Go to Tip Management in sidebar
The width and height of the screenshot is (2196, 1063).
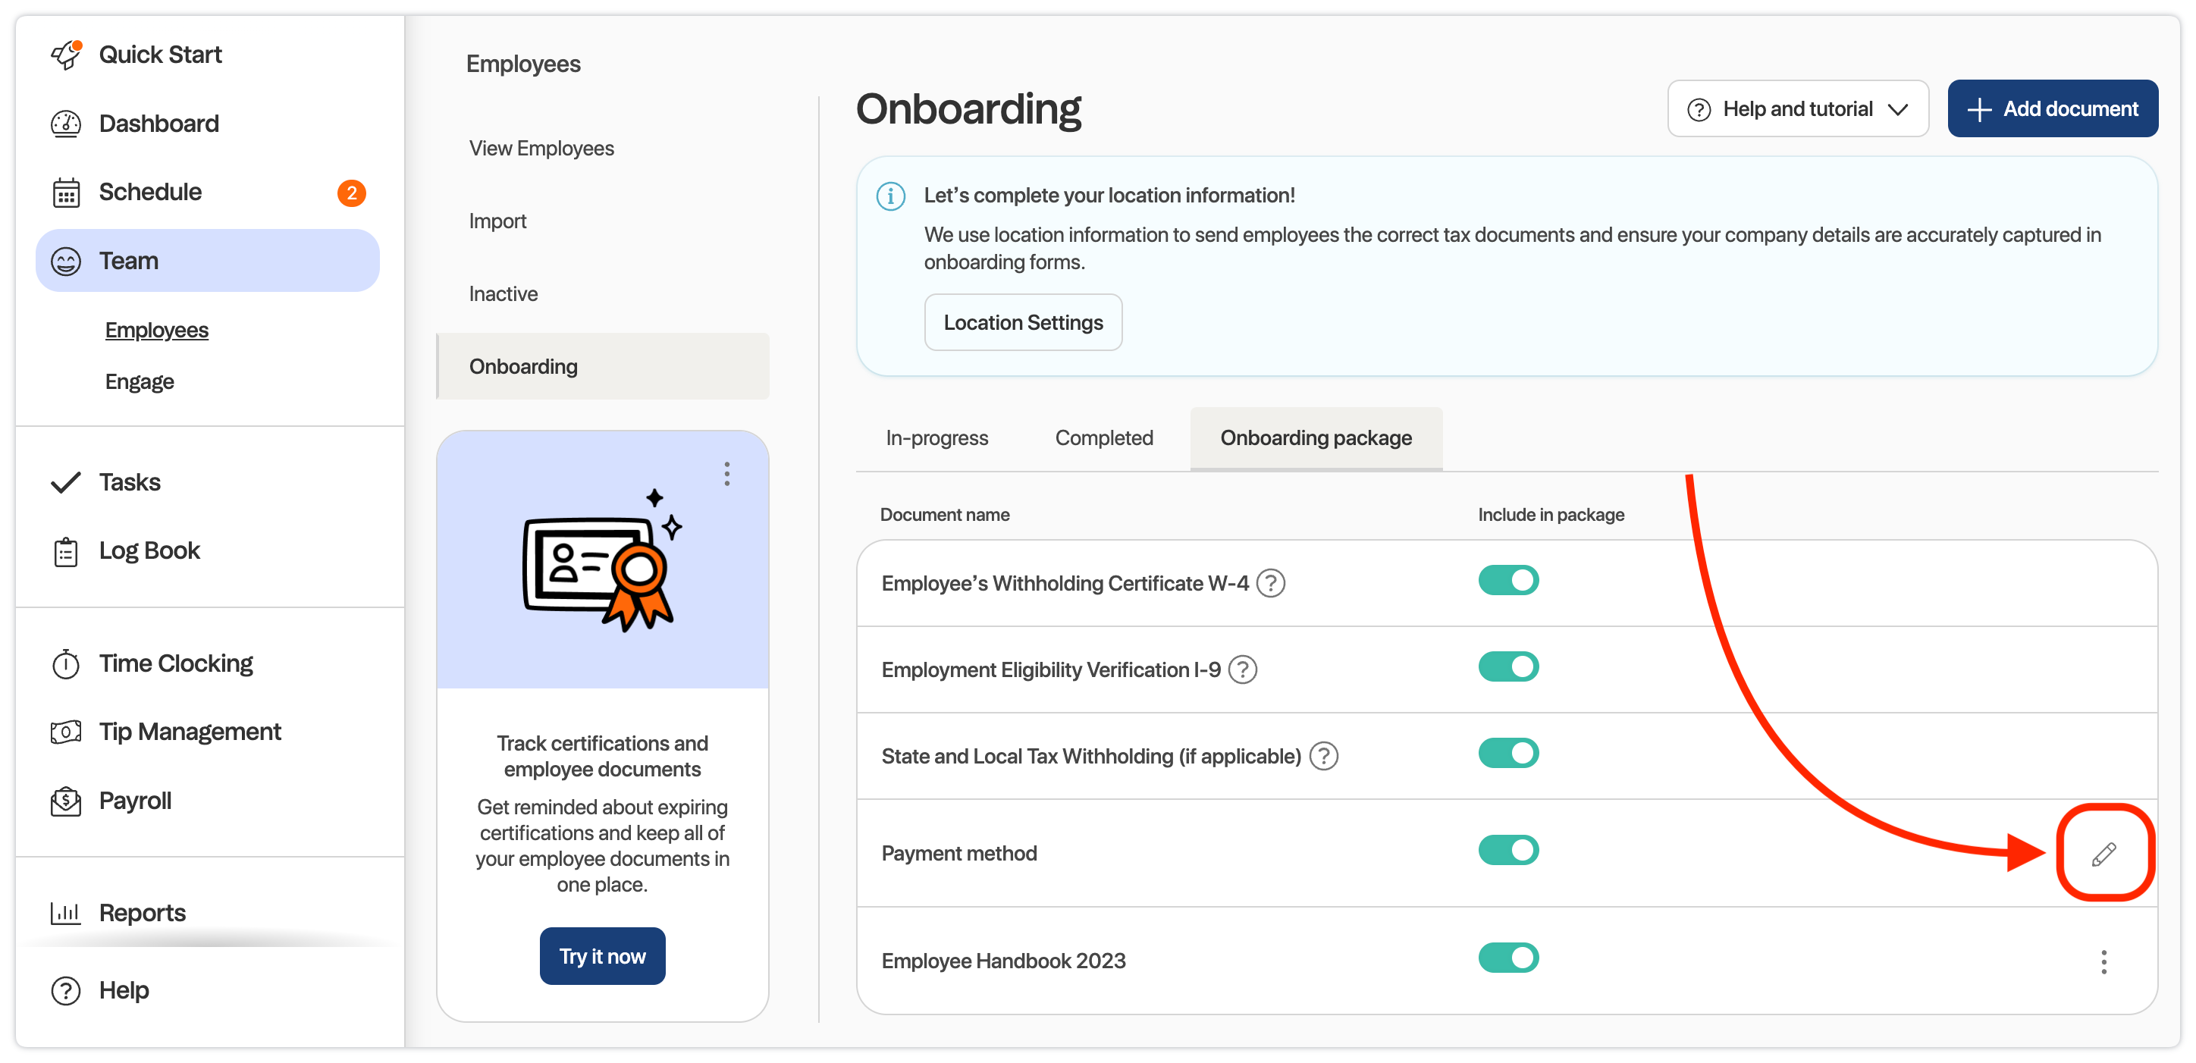(x=190, y=732)
